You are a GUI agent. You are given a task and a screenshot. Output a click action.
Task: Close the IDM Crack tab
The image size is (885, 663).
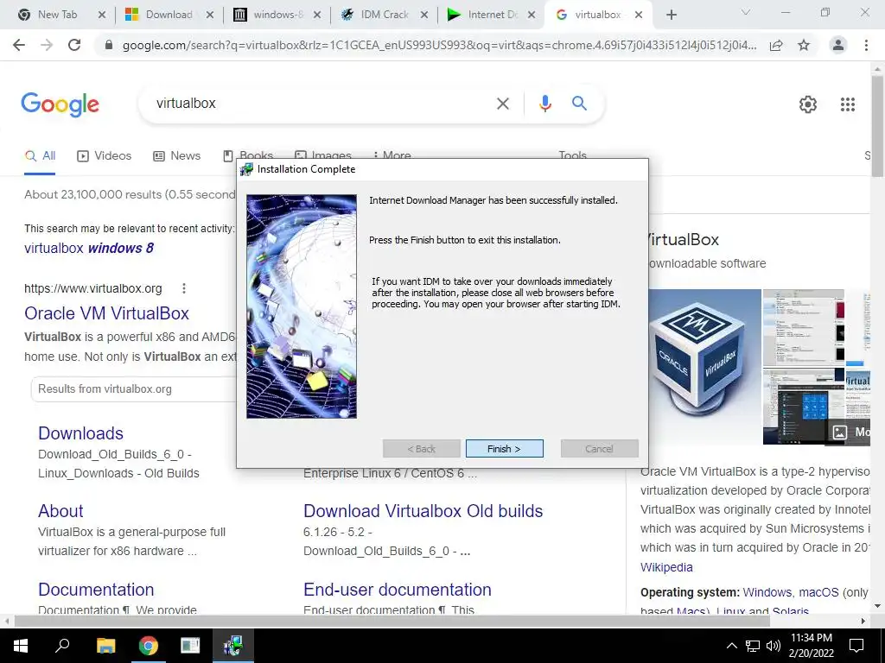click(x=424, y=15)
